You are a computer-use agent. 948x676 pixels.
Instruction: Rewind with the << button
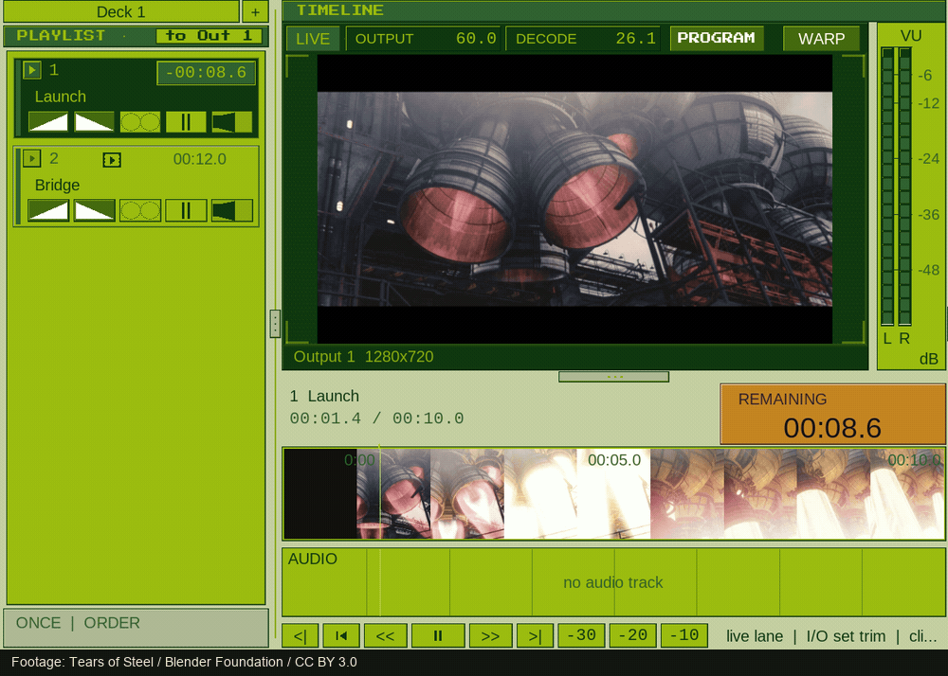coord(385,635)
